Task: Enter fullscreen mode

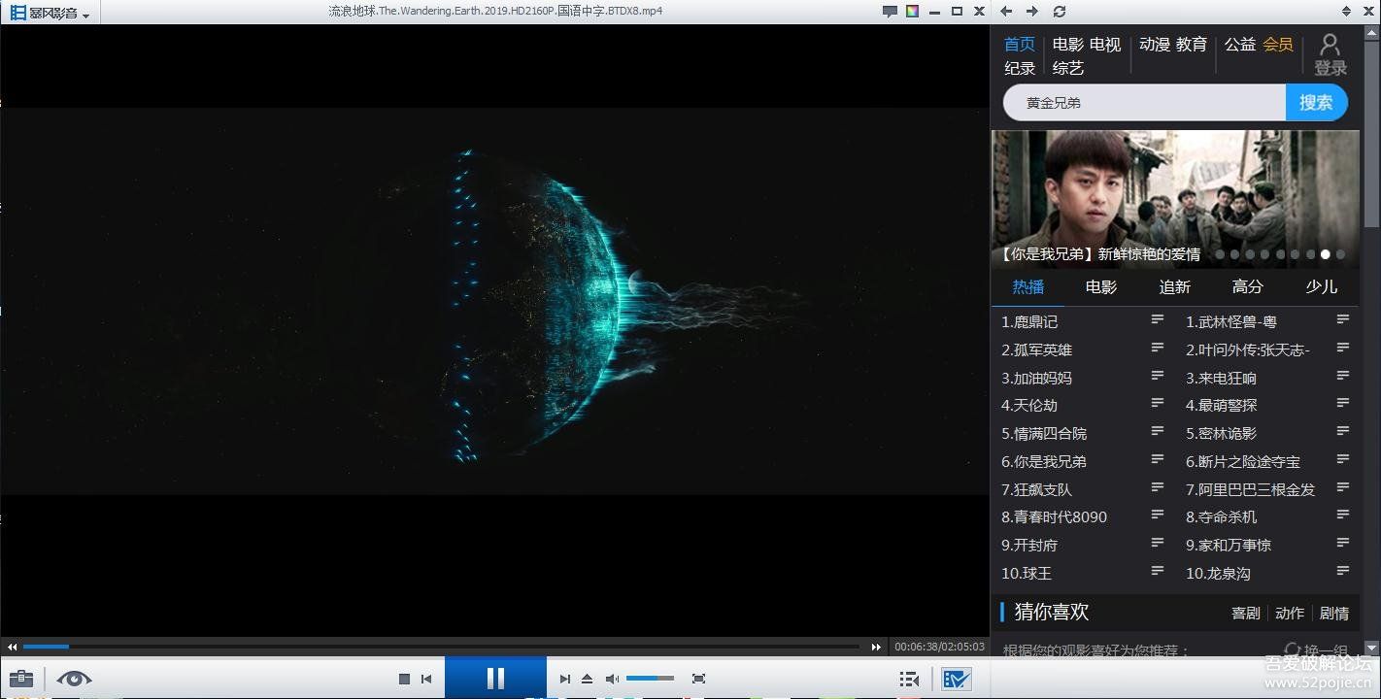Action: coord(698,679)
